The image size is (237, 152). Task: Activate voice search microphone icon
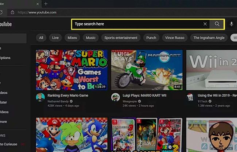pos(232,24)
